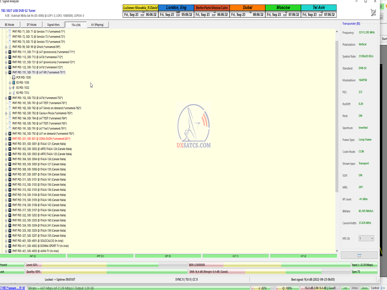Image resolution: width=387 pixels, height=290 pixels.
Task: Click the Quality 100% signal bar
Action: [x=106, y=272]
